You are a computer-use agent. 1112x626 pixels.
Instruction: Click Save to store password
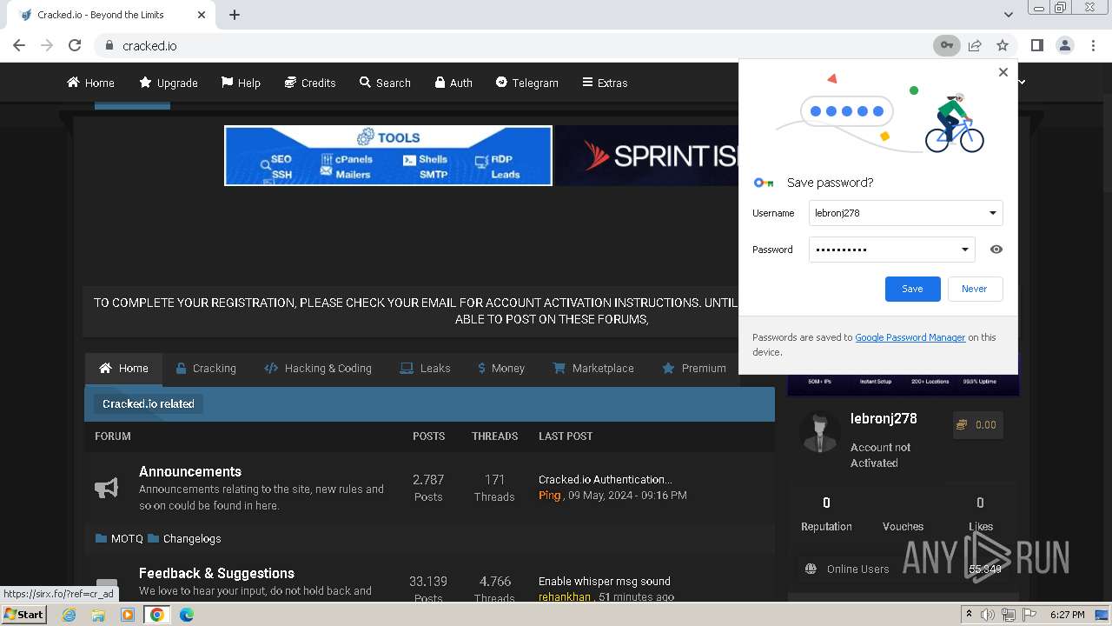pyautogui.click(x=912, y=289)
